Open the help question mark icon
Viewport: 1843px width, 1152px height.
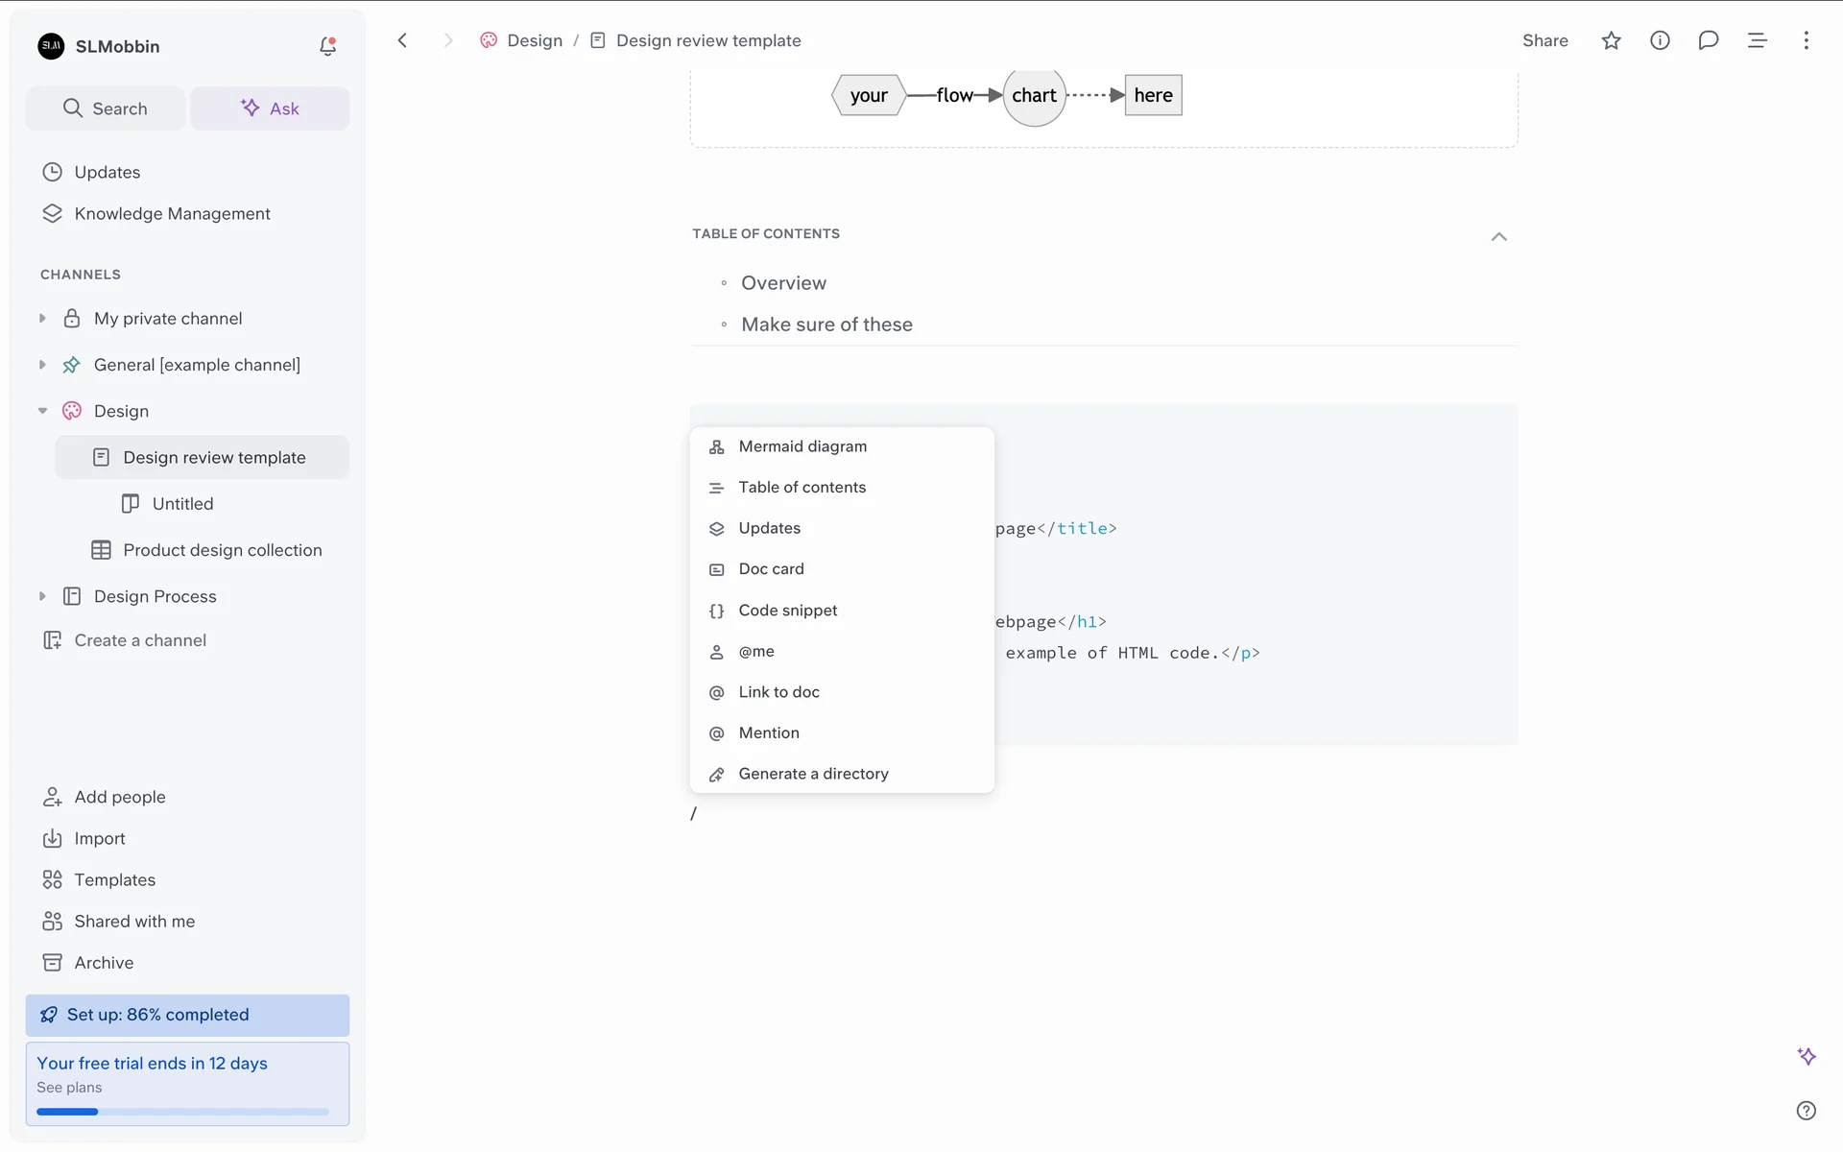coord(1806,1111)
